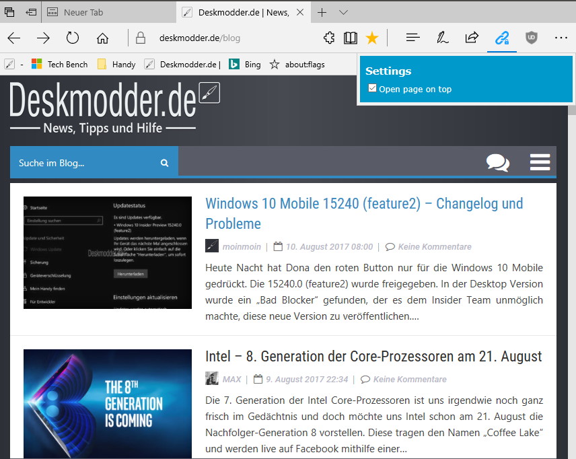Open the Windows 10 Mobile 15240 article
This screenshot has width=576, height=459.
pyautogui.click(x=364, y=213)
